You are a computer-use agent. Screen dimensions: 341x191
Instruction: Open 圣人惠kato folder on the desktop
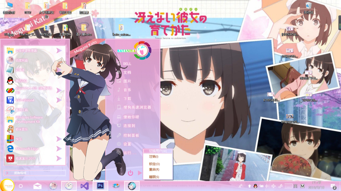point(84,30)
